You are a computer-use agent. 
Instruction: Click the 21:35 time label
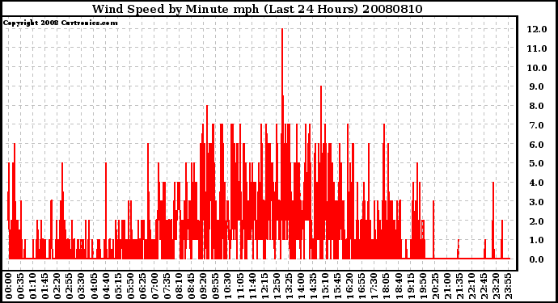459,286
